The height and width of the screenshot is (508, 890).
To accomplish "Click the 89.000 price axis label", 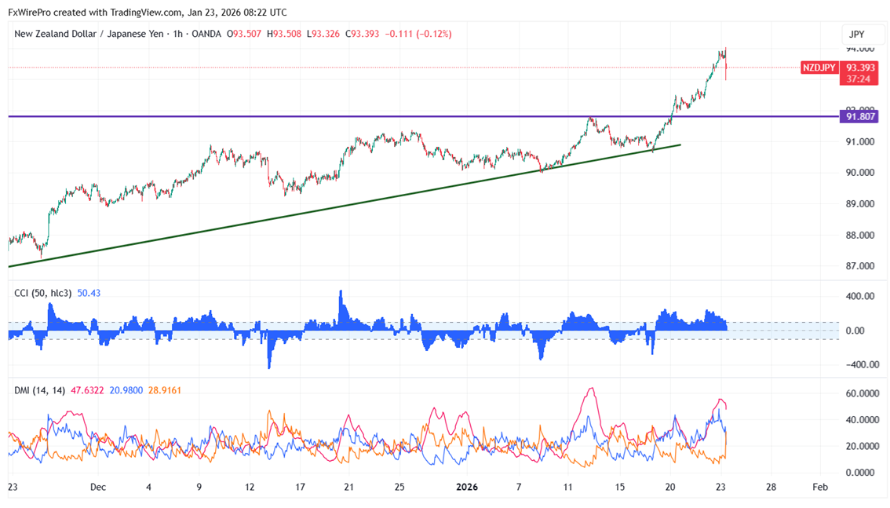I will pos(860,204).
